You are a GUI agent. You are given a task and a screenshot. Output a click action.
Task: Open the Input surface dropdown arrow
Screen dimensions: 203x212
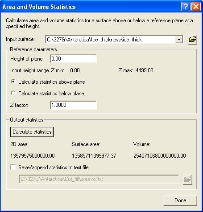coord(179,40)
